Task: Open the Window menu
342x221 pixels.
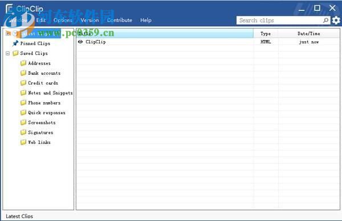Action: (18, 20)
